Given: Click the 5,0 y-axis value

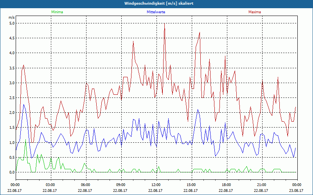Looking at the screenshot, I should [x=12, y=23].
